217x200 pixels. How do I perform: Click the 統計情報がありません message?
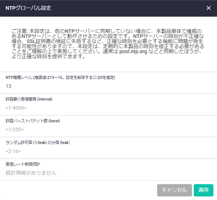click(31, 173)
